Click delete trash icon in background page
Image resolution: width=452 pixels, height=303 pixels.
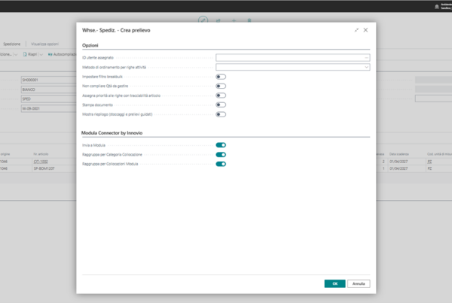(x=249, y=20)
